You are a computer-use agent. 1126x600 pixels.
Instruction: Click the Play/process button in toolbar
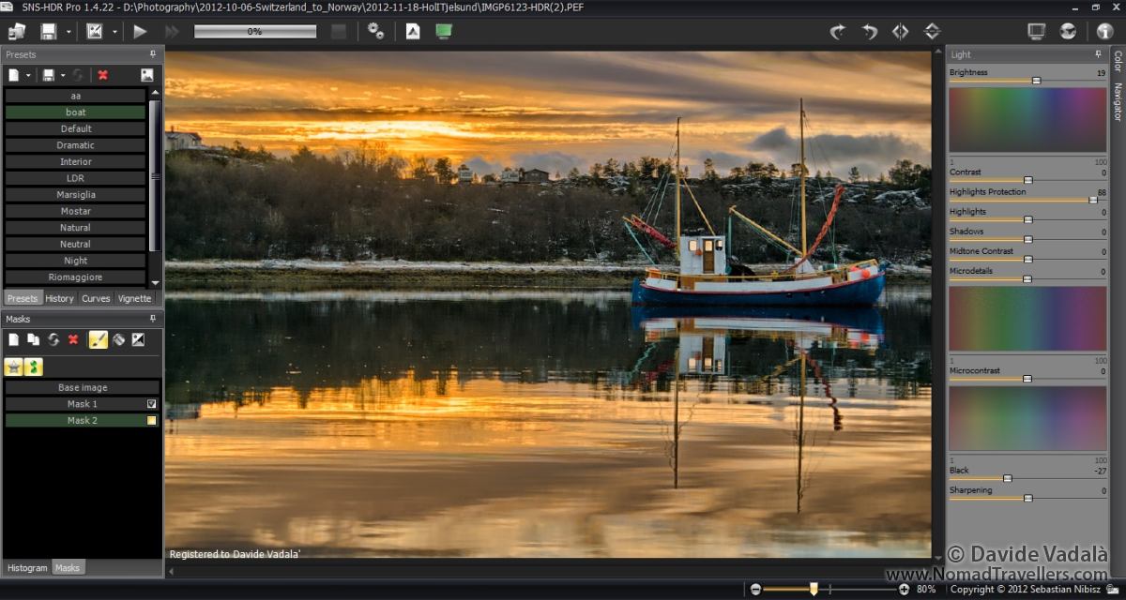click(140, 31)
